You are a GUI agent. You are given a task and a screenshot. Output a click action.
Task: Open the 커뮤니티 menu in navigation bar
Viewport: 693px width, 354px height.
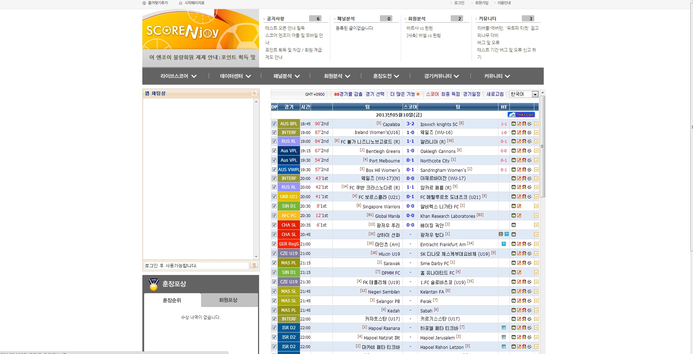[x=497, y=76]
